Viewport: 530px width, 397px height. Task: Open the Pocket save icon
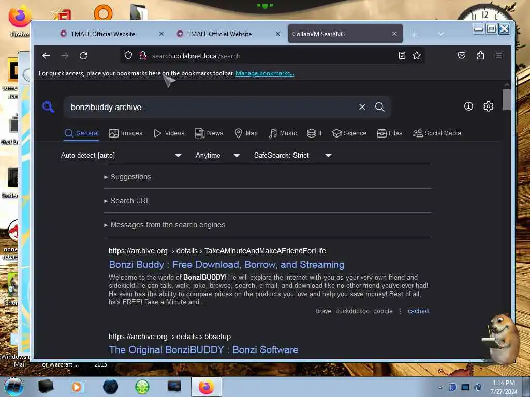(x=461, y=55)
